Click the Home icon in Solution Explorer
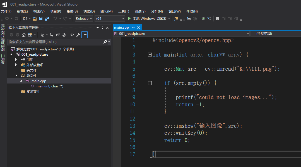 (x=24, y=35)
